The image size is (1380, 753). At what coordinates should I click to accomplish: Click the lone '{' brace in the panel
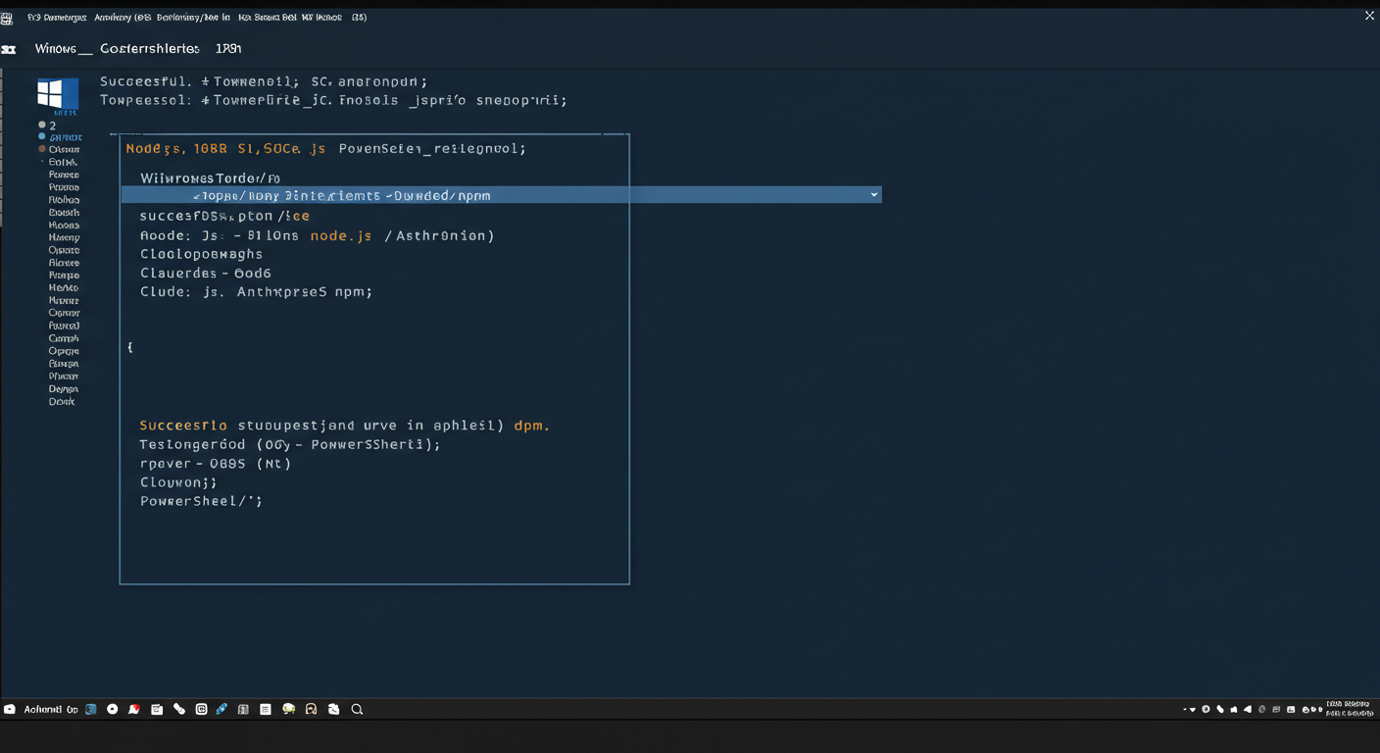[130, 347]
